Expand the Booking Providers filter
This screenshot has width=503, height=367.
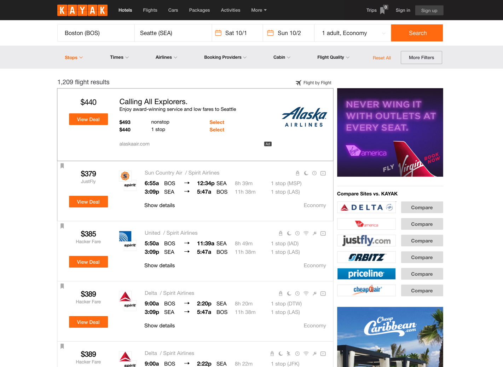click(x=225, y=57)
